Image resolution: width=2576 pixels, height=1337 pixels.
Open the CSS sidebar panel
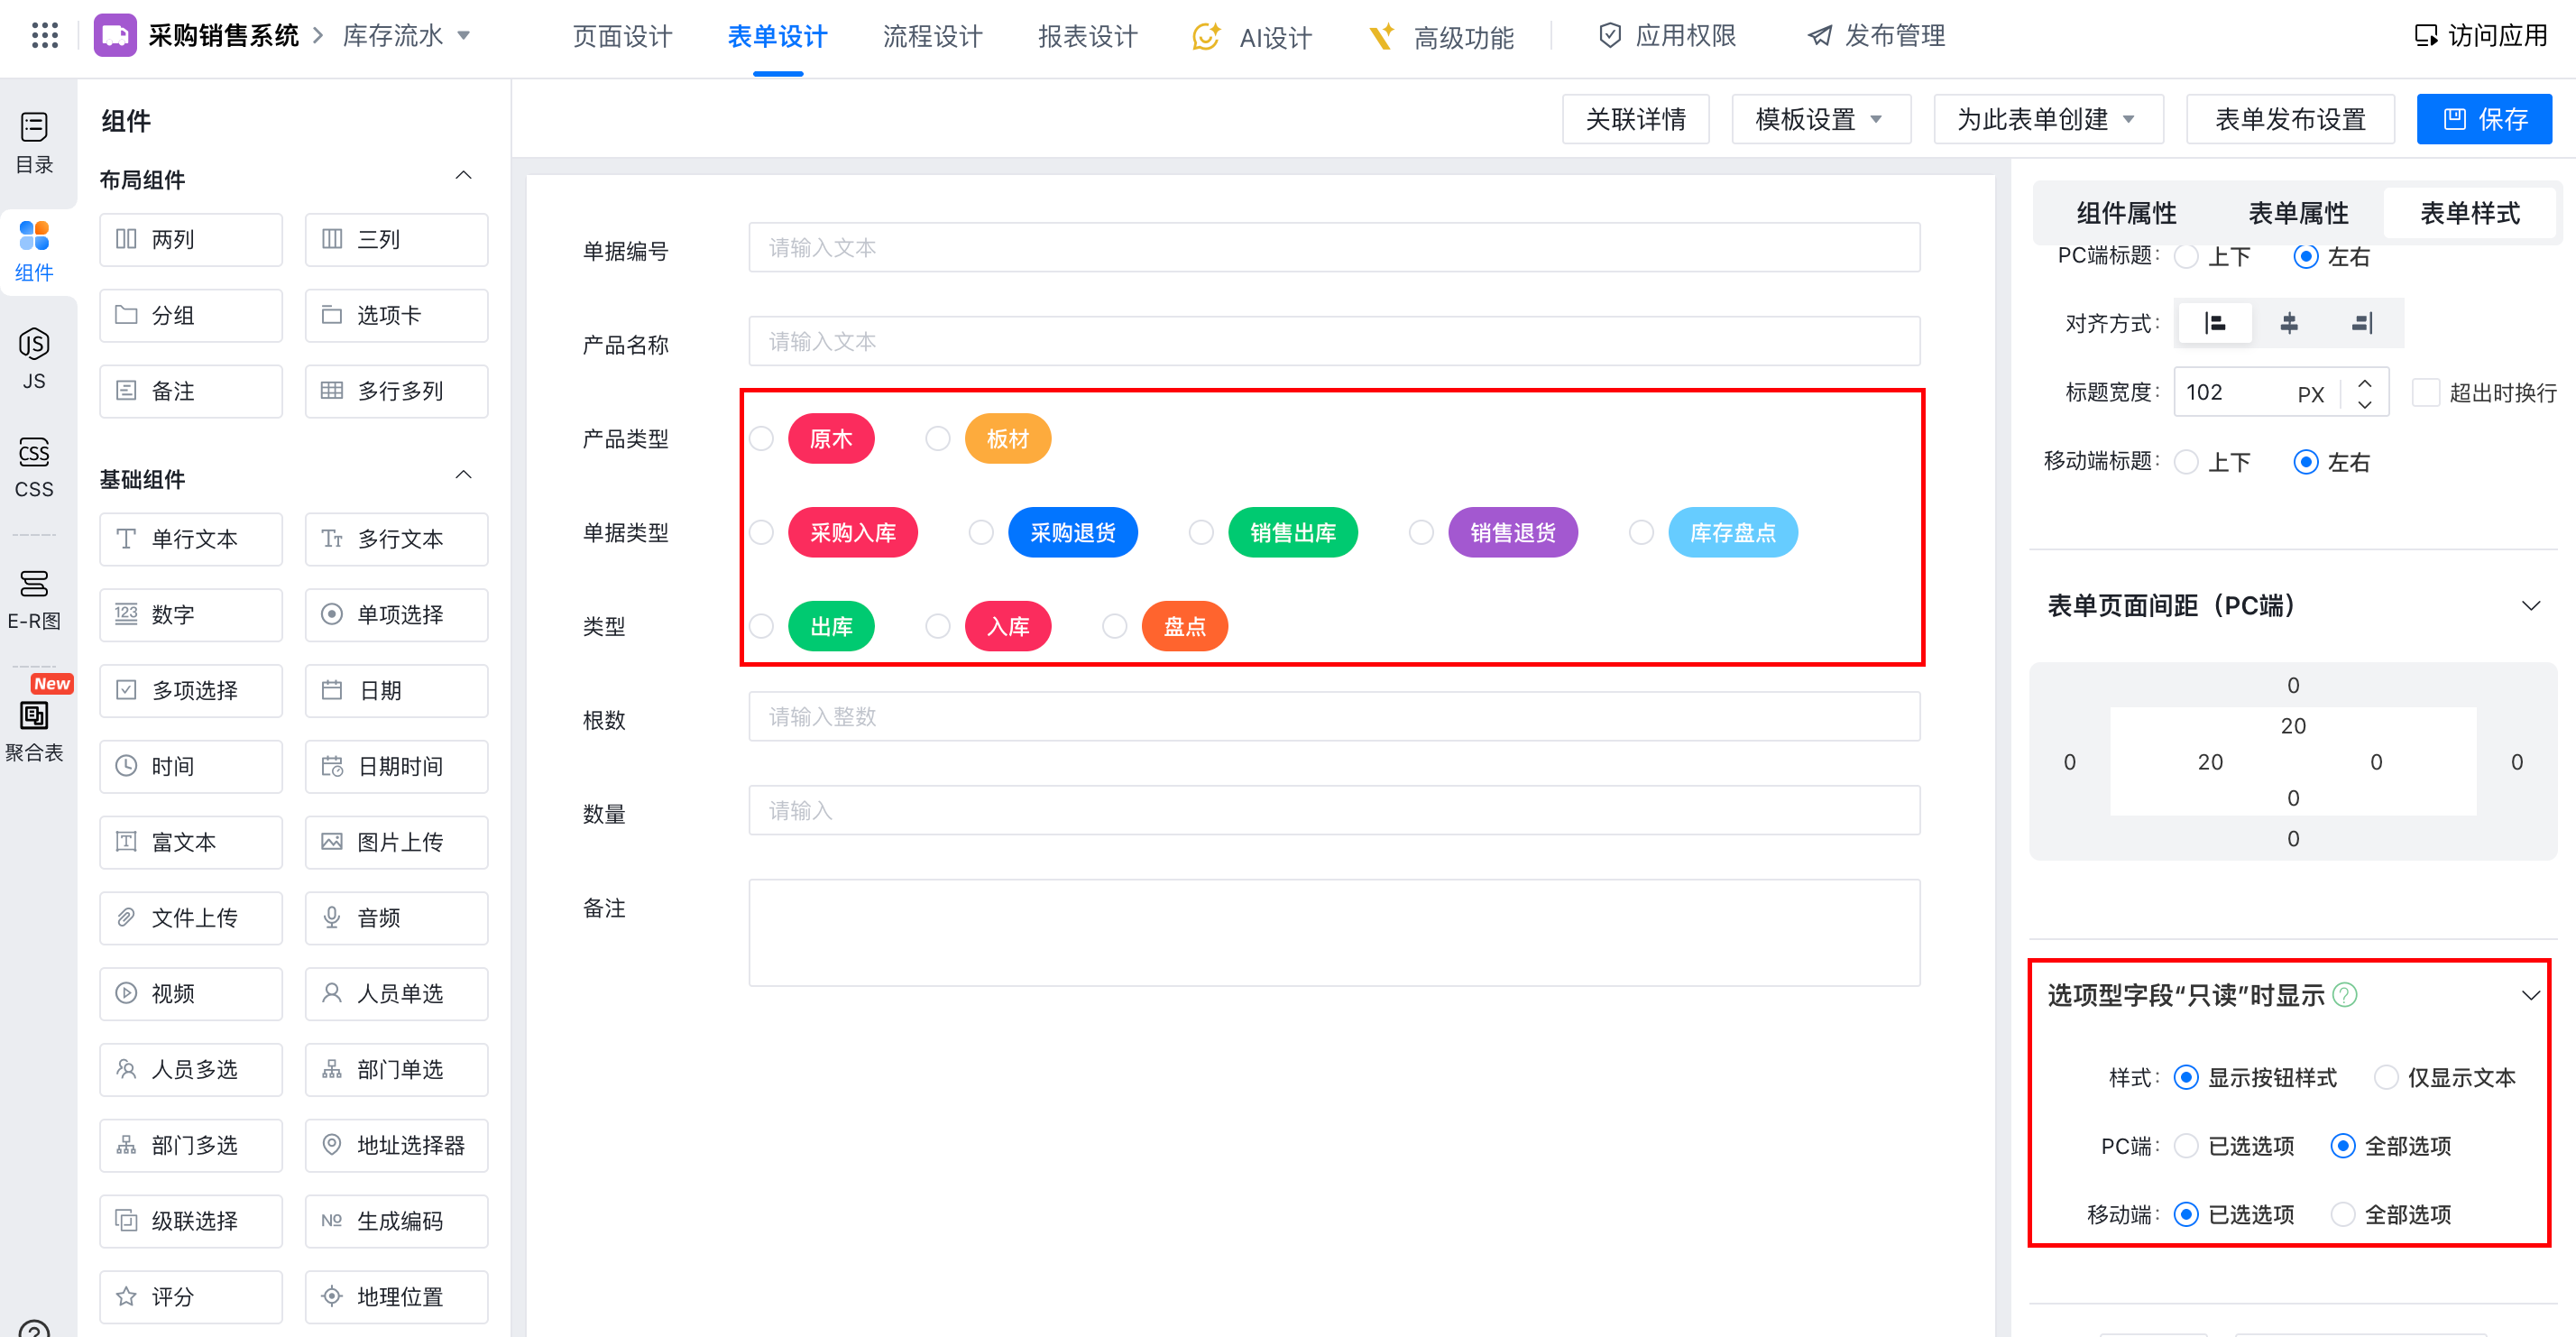click(x=34, y=466)
